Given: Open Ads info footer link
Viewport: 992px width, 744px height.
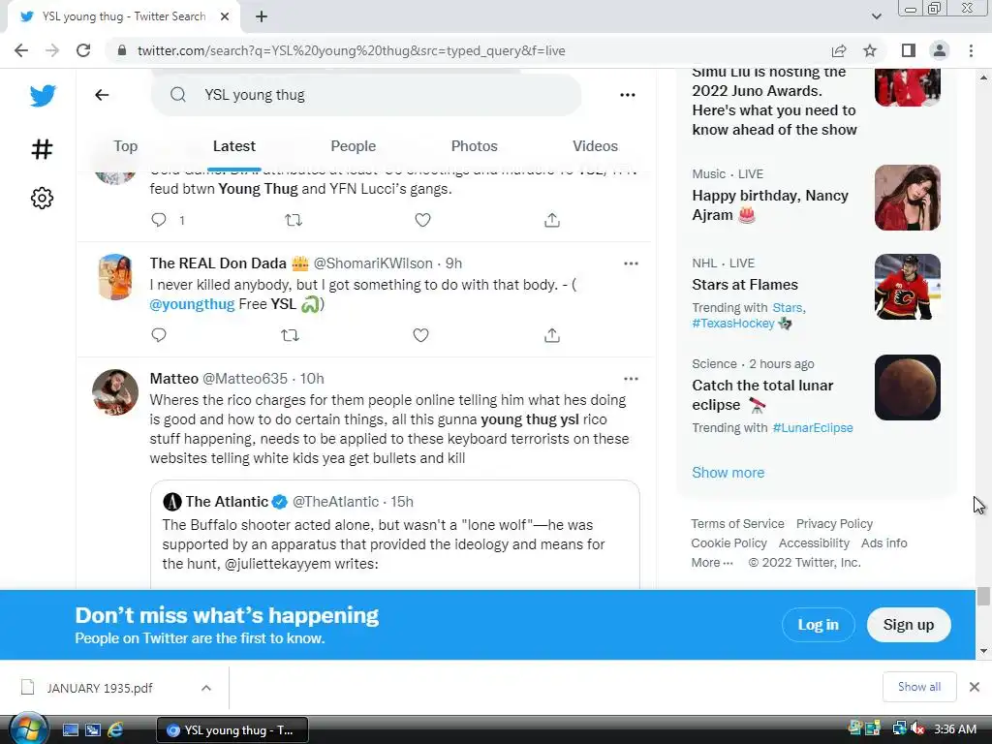Looking at the screenshot, I should (883, 542).
